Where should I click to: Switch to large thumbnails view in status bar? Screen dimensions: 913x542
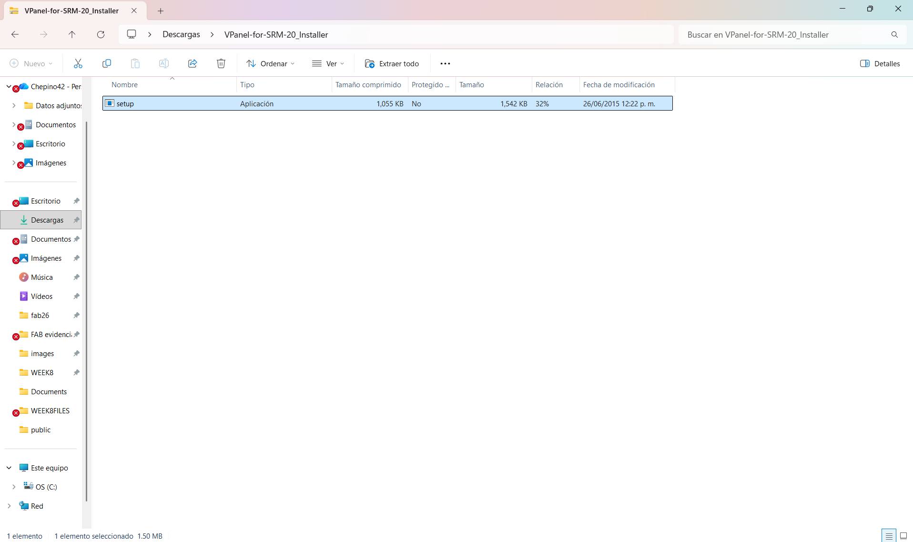(903, 535)
